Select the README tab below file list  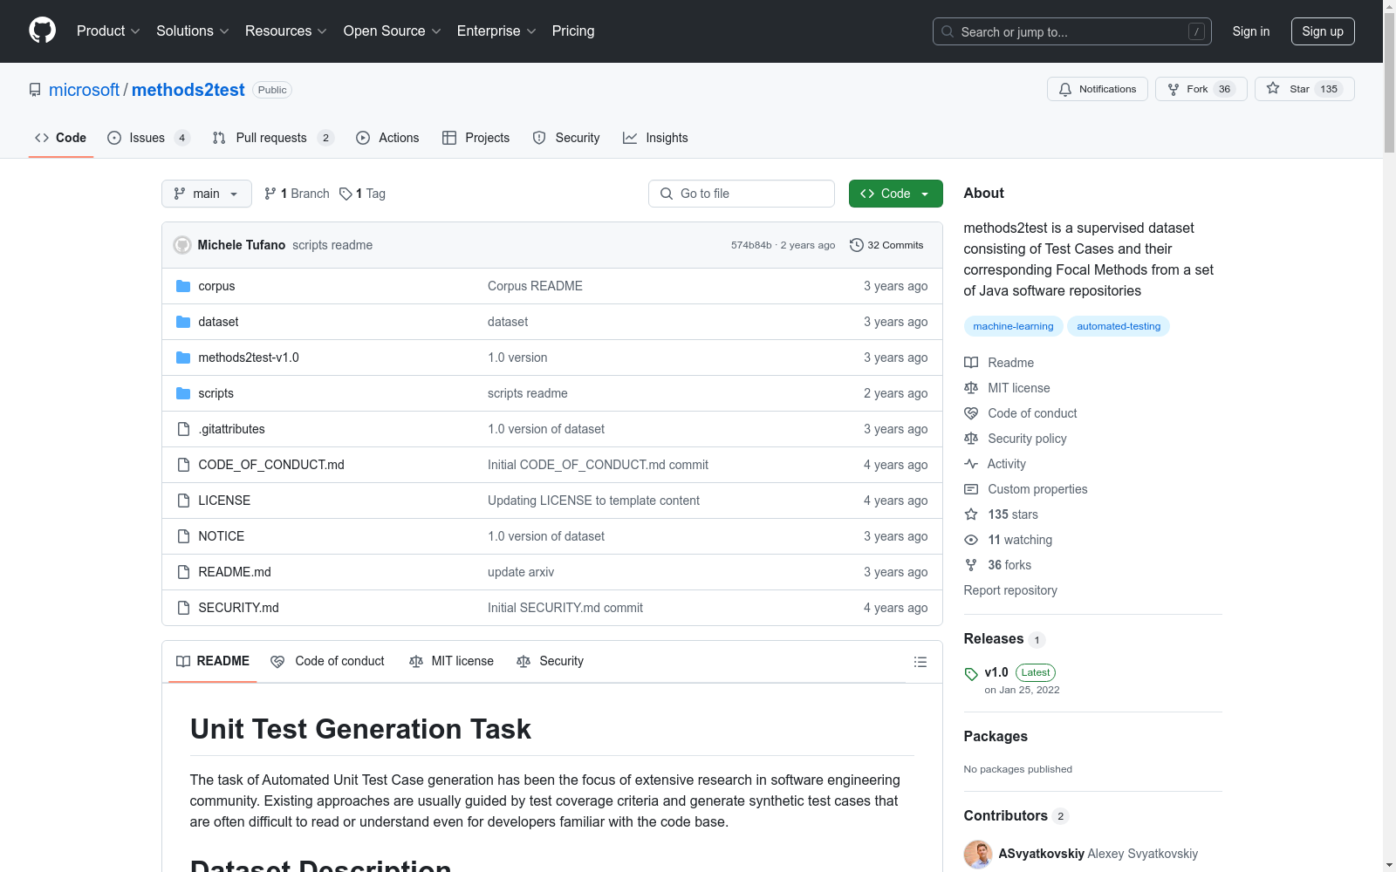pos(213,661)
